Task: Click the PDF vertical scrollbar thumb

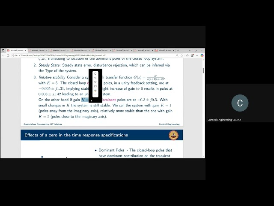Action: 203,70
